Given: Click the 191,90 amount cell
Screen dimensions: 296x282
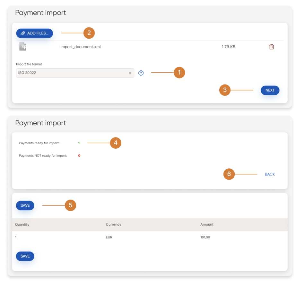Looking at the screenshot, I should click(x=205, y=237).
